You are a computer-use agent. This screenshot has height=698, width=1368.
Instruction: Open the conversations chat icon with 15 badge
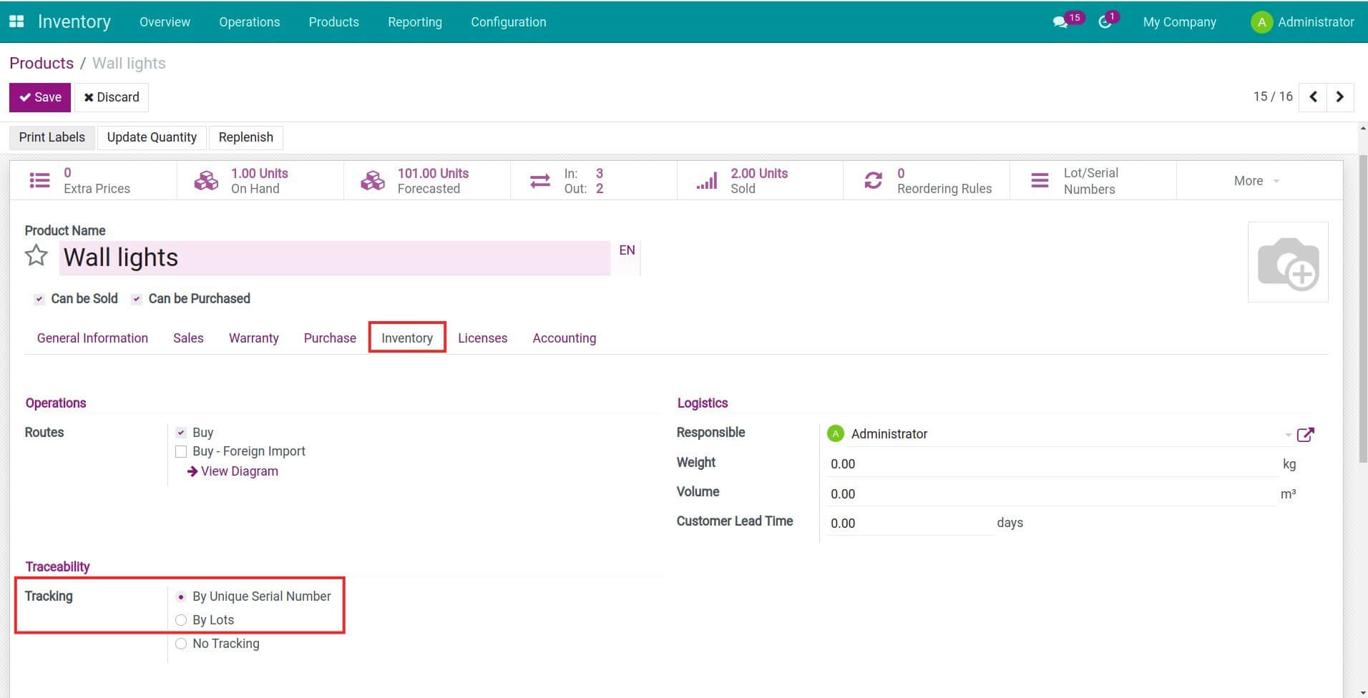[1060, 22]
